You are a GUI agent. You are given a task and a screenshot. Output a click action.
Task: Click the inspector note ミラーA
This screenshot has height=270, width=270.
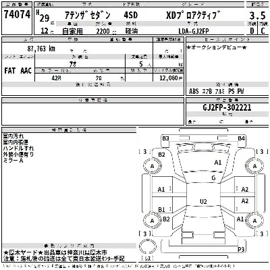pos(13,161)
